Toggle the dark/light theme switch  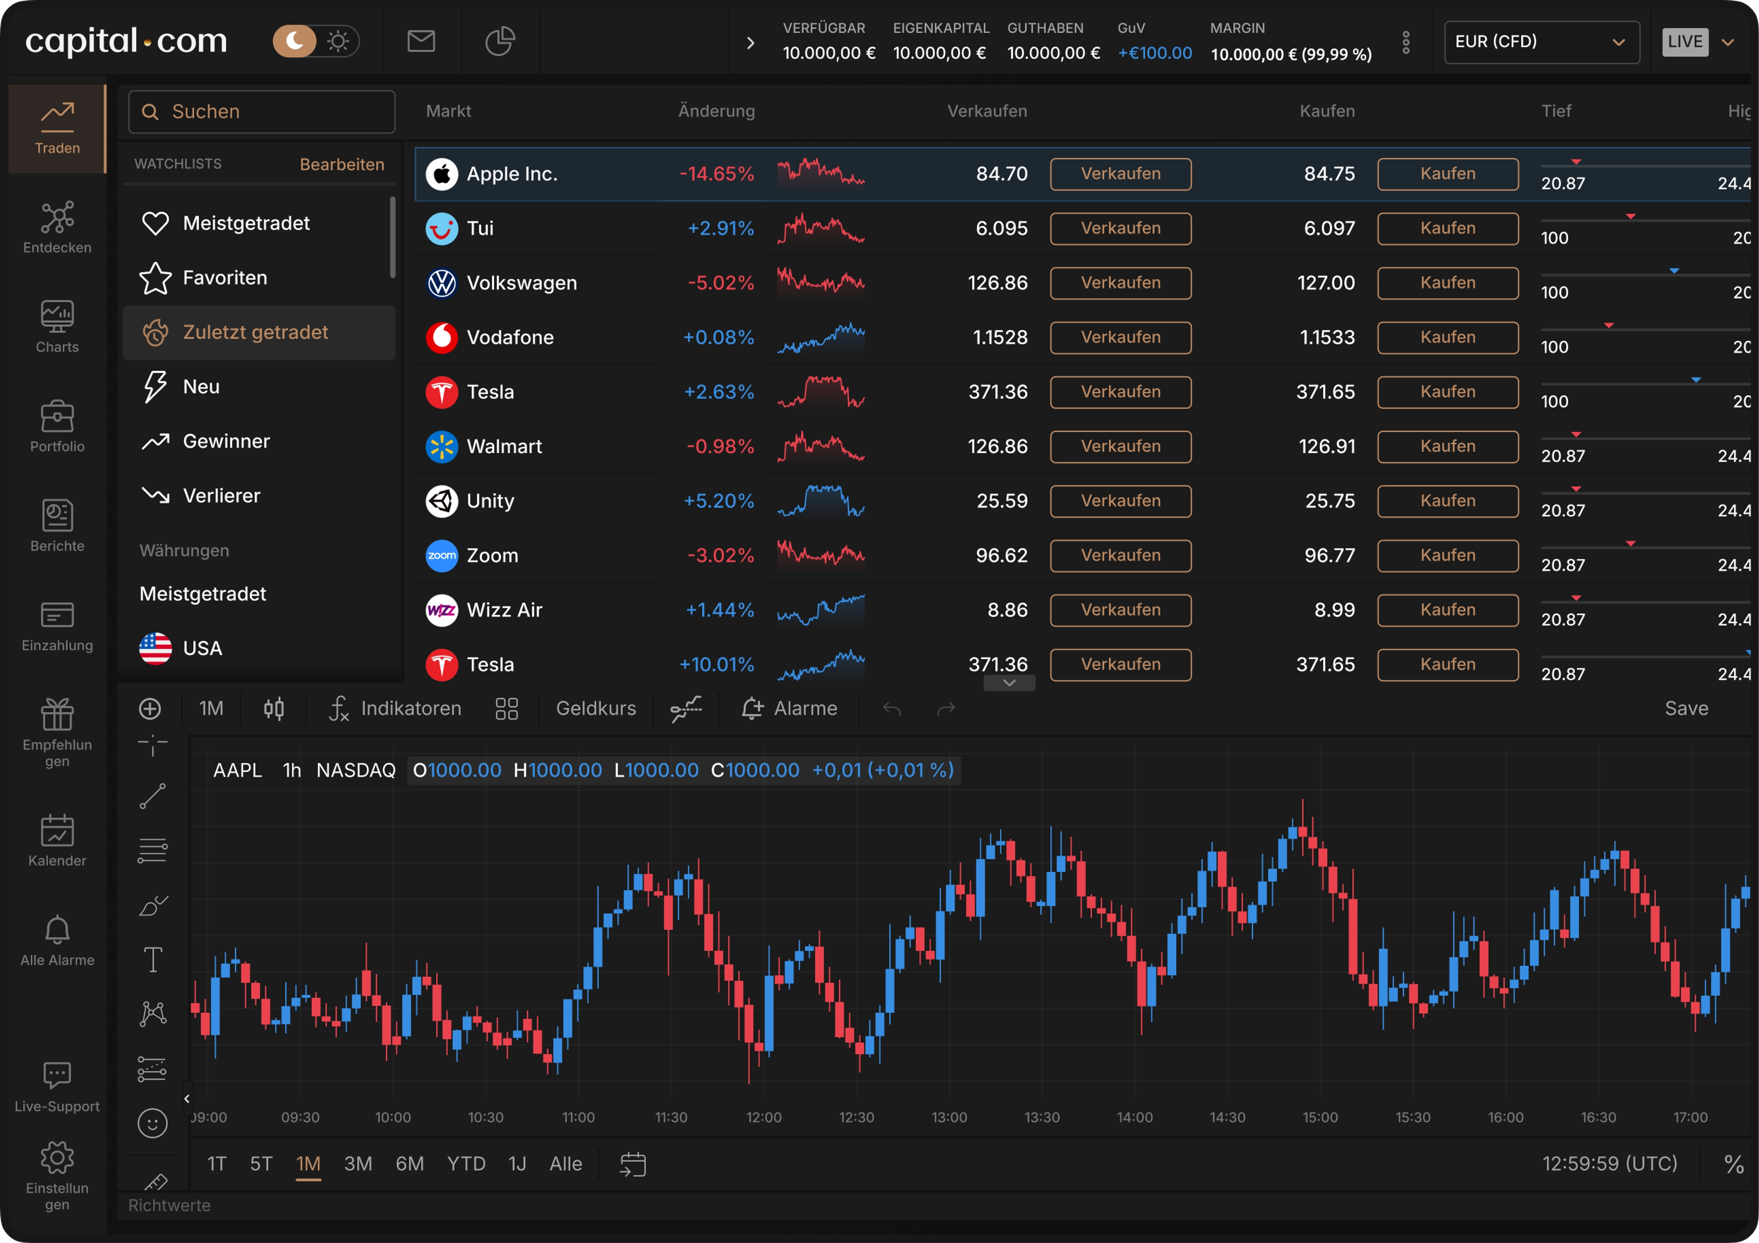[316, 41]
